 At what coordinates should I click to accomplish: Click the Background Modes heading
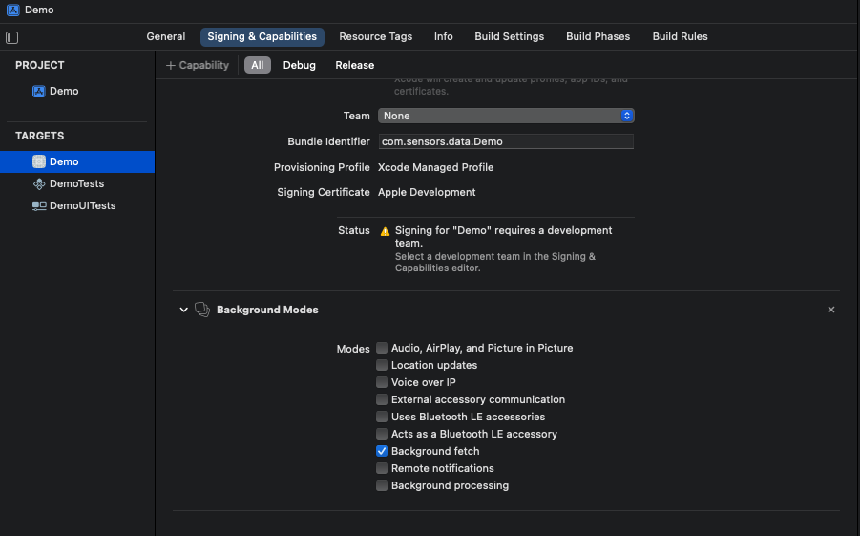tap(267, 310)
